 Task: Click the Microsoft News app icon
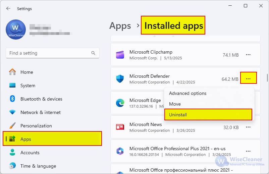(120, 127)
